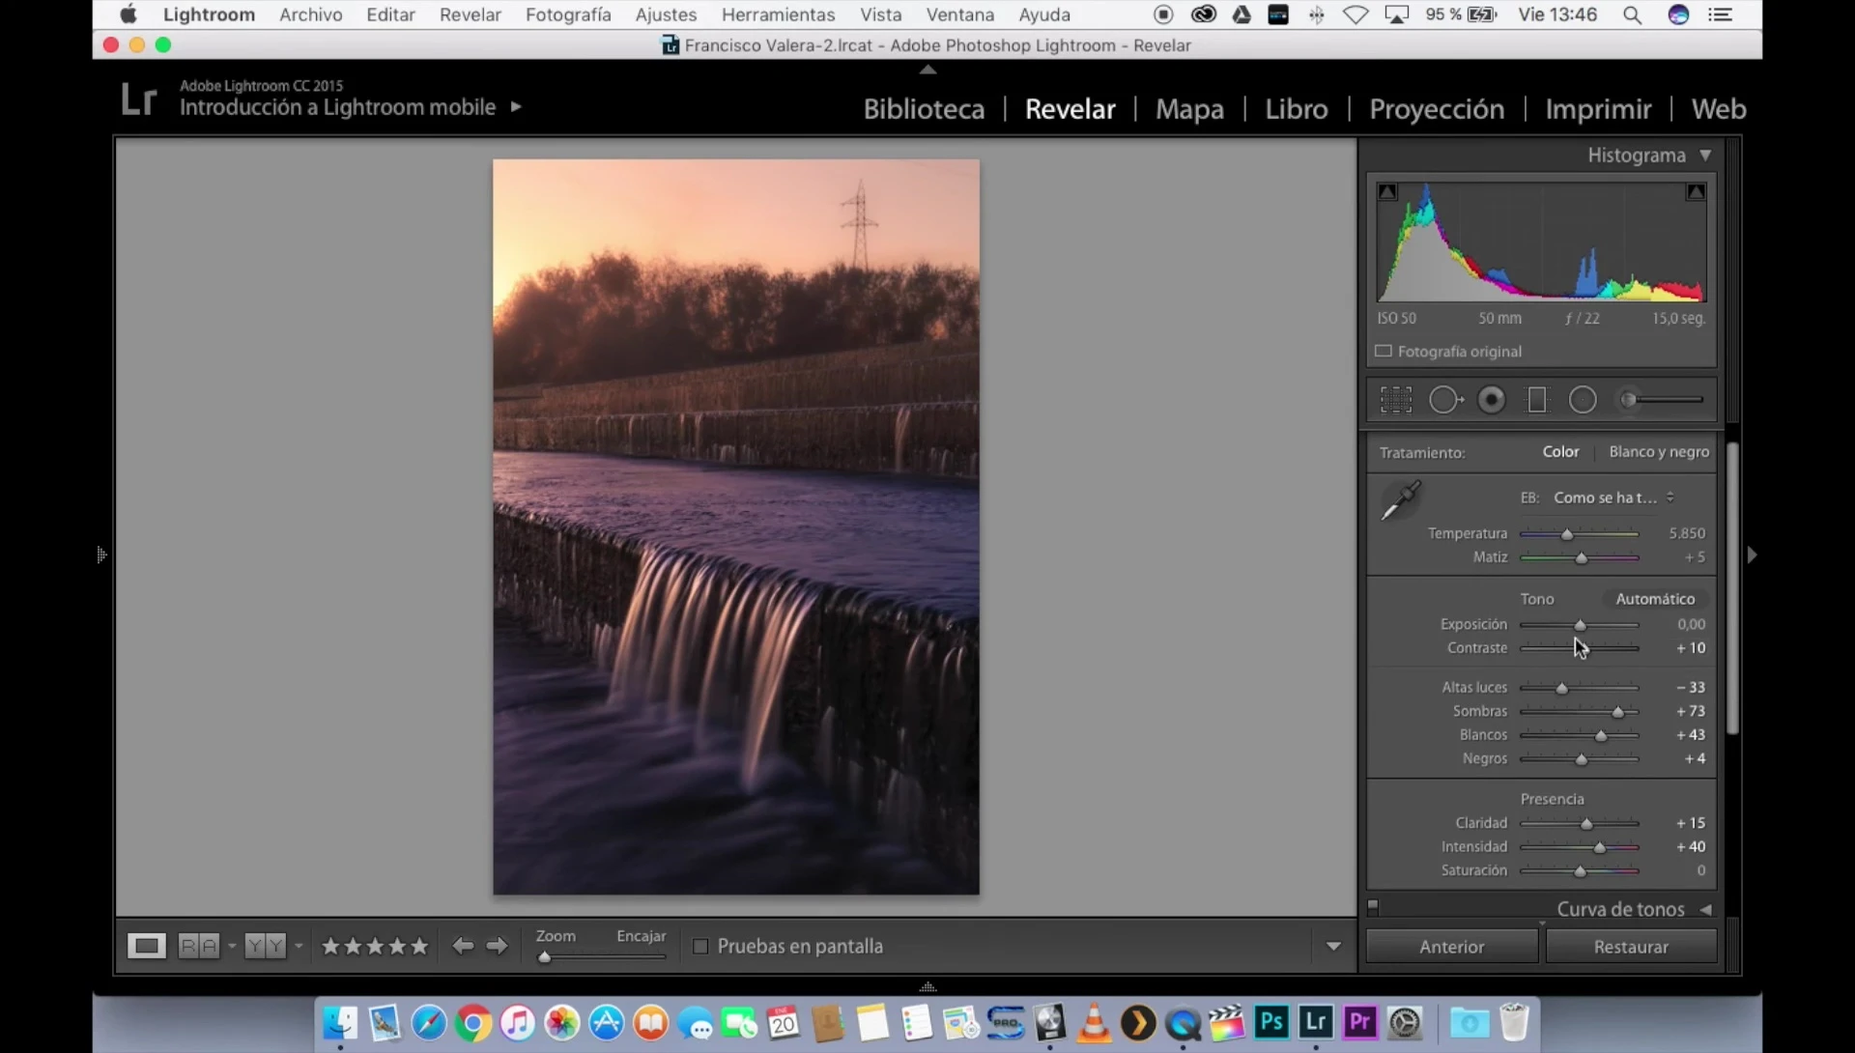Click the Anterior button

(x=1451, y=947)
